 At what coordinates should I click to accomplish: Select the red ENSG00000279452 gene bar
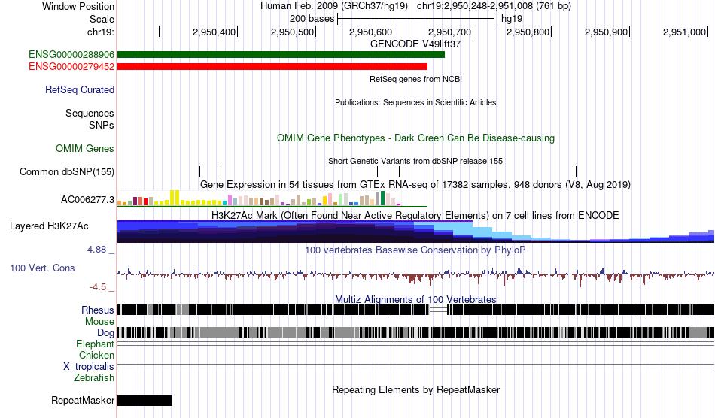pos(272,66)
